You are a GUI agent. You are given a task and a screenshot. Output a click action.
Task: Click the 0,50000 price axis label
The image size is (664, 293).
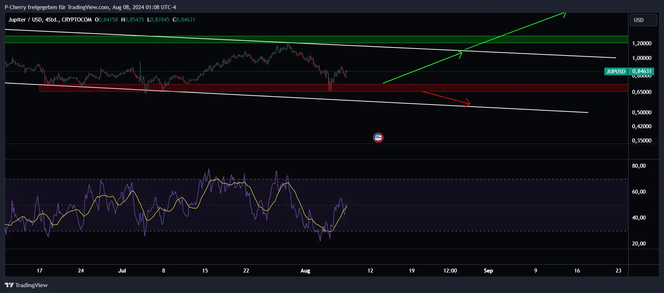pos(642,113)
